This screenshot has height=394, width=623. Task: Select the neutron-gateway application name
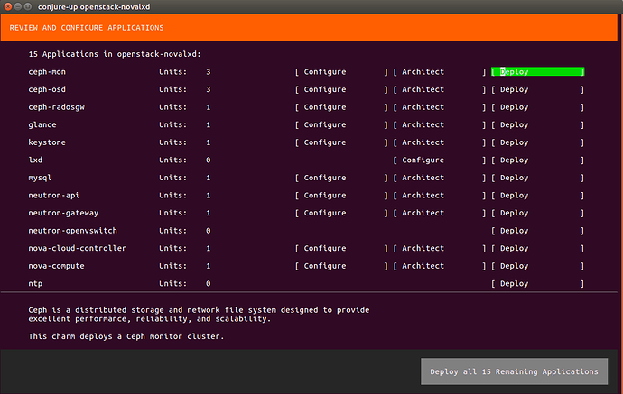click(x=63, y=213)
